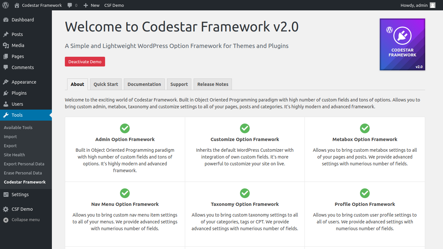View the Release Notes tab
Screen dimensions: 443x249
pyautogui.click(x=213, y=84)
